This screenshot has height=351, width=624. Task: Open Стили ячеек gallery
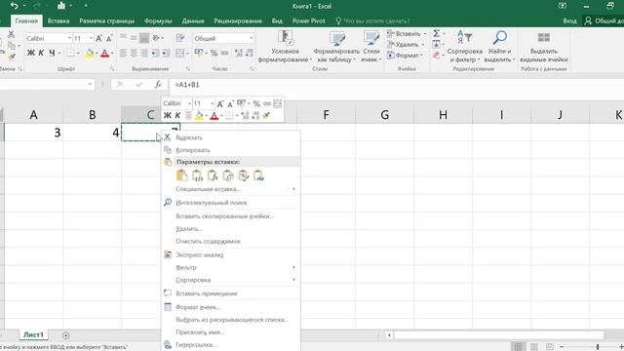(x=371, y=47)
